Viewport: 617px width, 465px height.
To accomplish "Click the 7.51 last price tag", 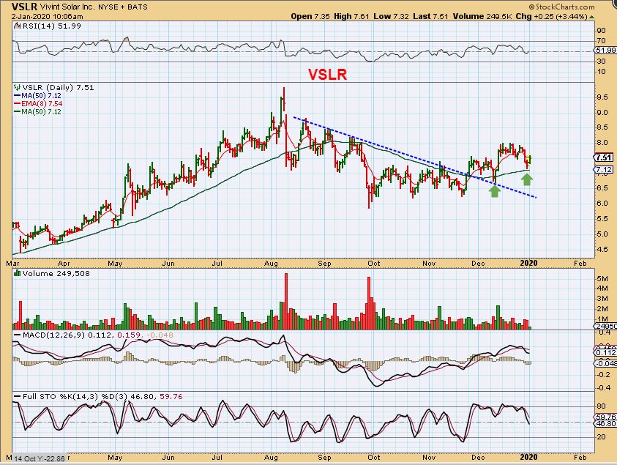I will tap(604, 157).
